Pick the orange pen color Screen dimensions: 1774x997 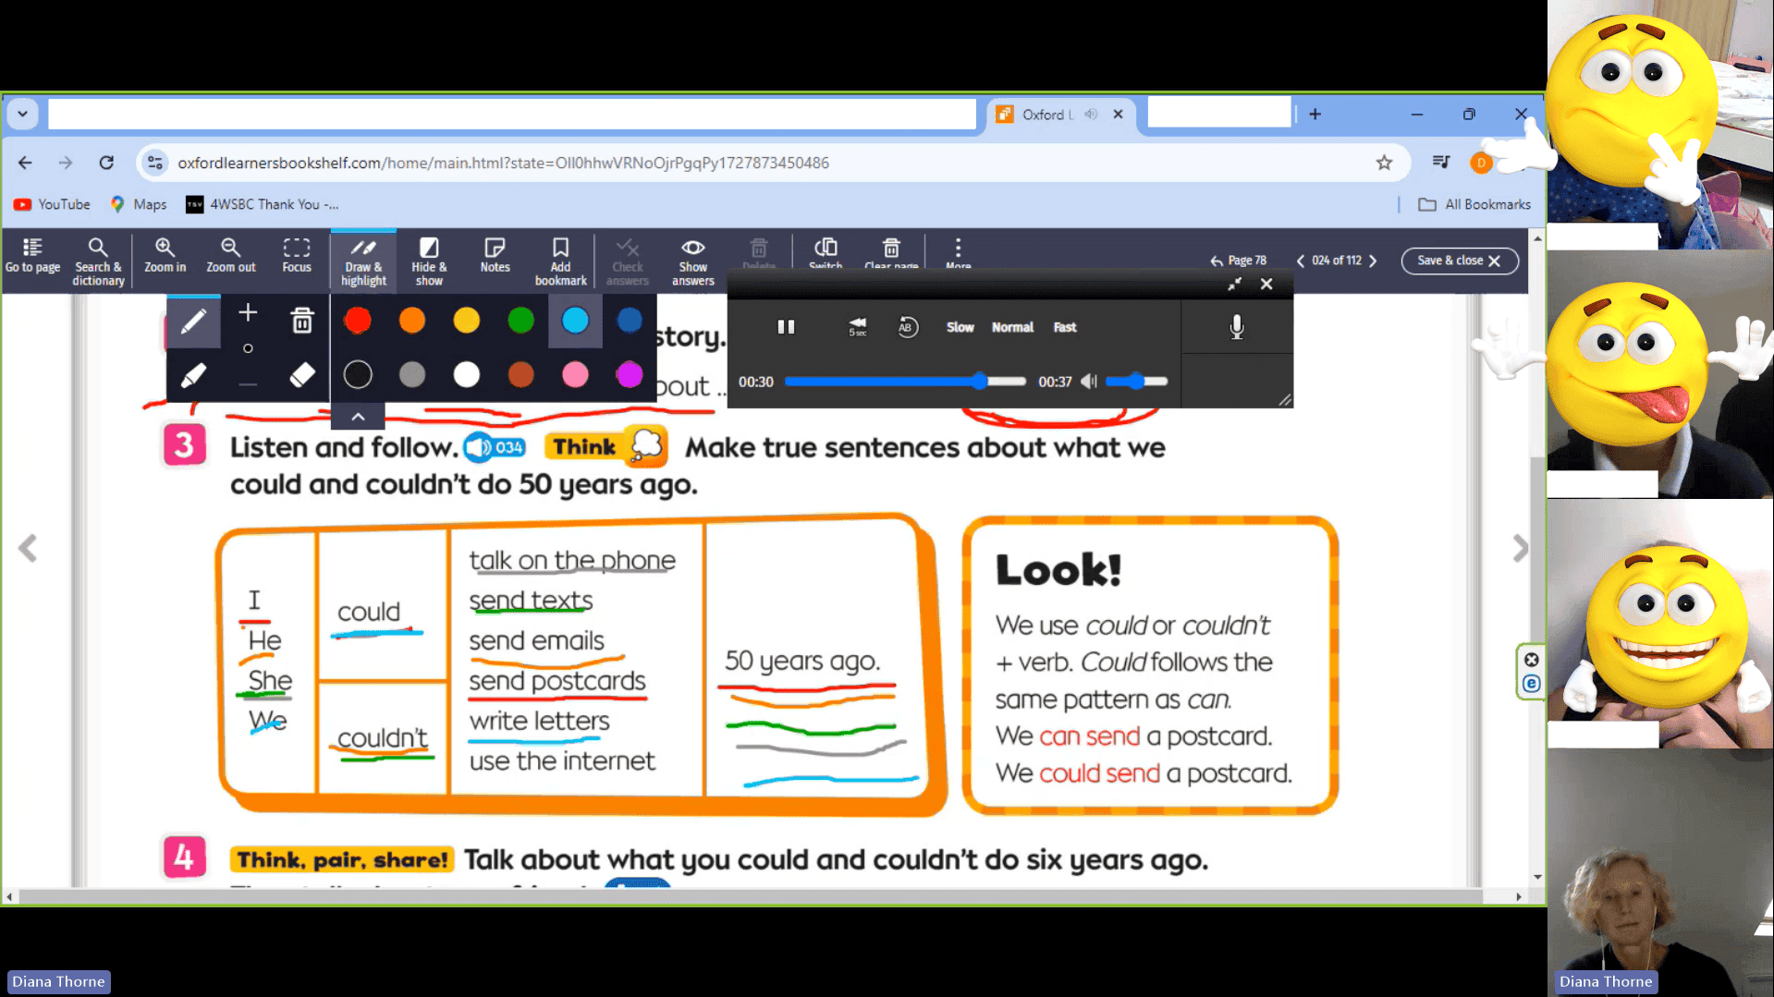tap(412, 321)
